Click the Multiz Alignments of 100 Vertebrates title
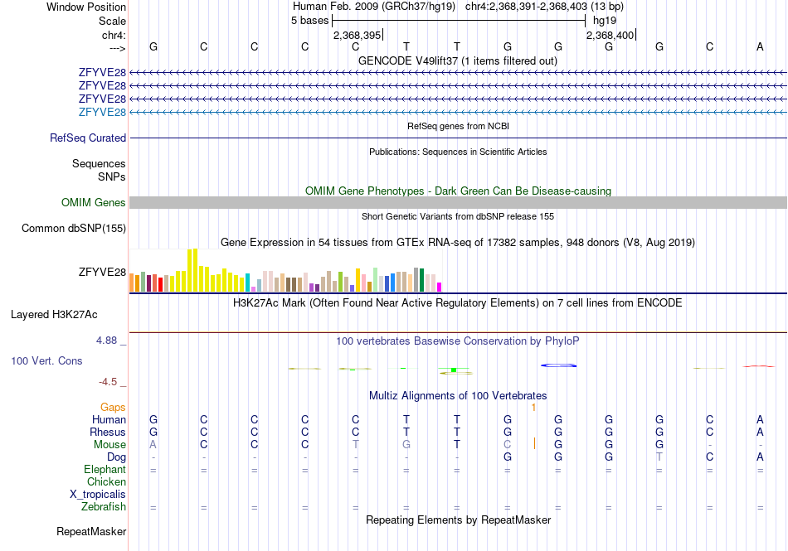 (458, 396)
